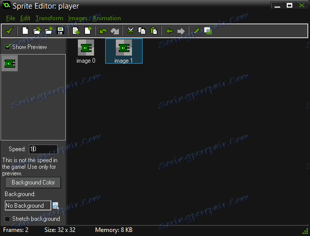Click the Background Color button

point(33,182)
